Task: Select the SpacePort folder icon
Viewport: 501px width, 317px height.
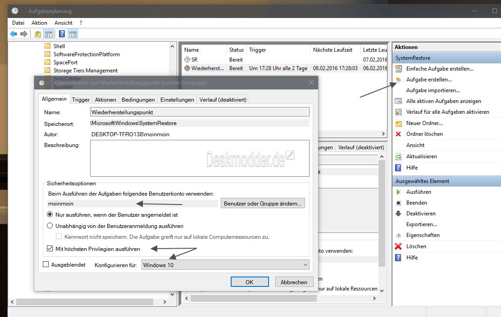Action: 47,62
